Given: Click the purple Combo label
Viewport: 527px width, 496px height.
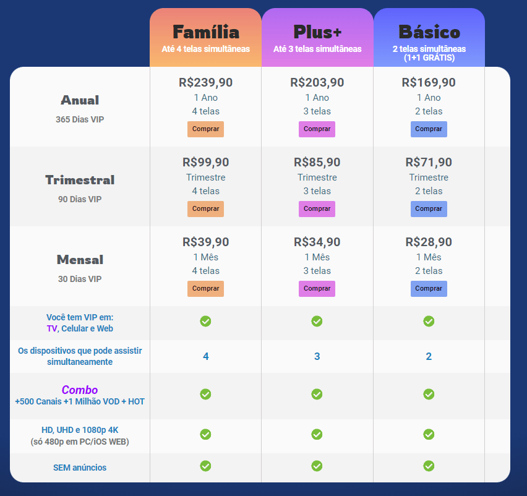Looking at the screenshot, I should tap(80, 390).
